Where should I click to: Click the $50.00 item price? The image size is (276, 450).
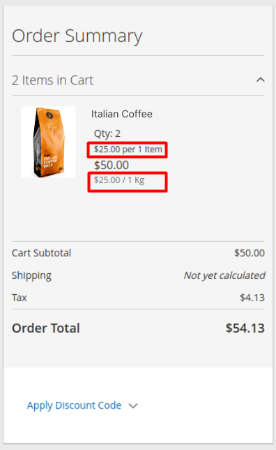click(112, 166)
